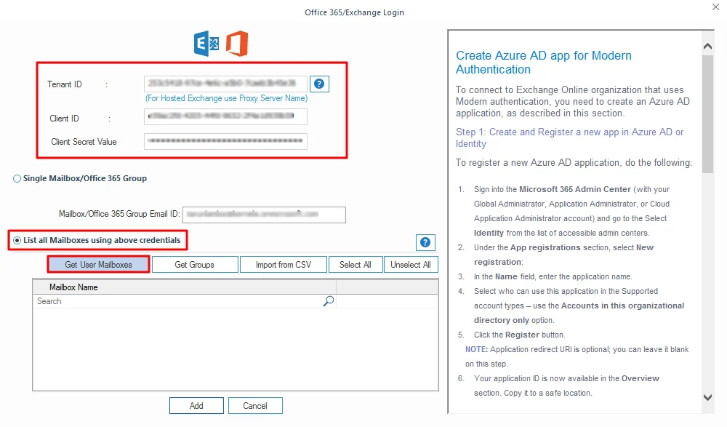The height and width of the screenshot is (427, 727).
Task: Click the Get User Mailboxes button
Action: (98, 265)
